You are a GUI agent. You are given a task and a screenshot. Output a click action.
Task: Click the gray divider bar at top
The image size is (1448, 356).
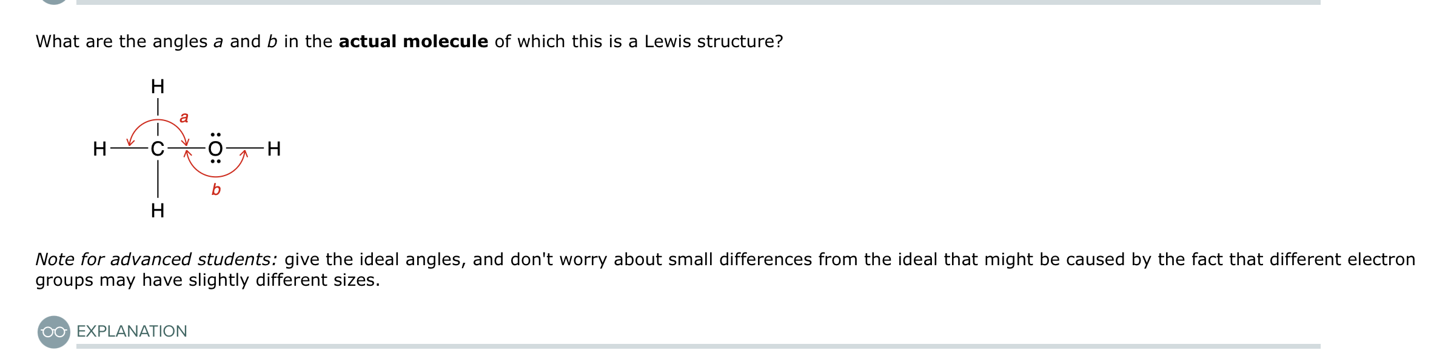point(697,2)
